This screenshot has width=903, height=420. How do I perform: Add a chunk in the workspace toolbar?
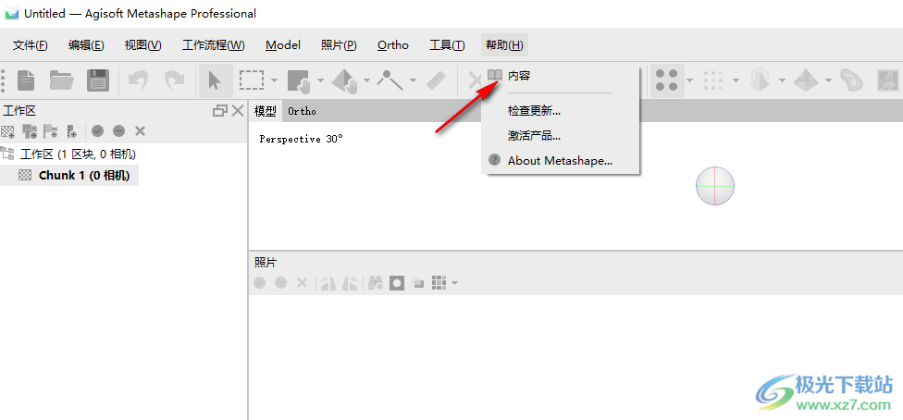(8, 131)
